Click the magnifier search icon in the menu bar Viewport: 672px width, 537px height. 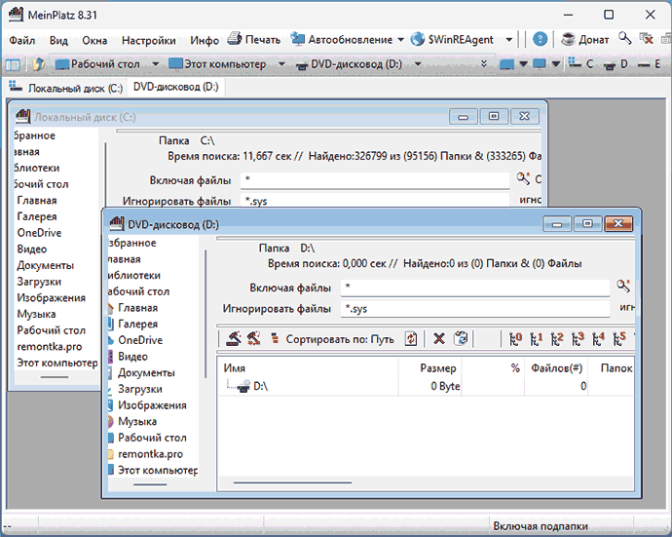click(x=625, y=39)
